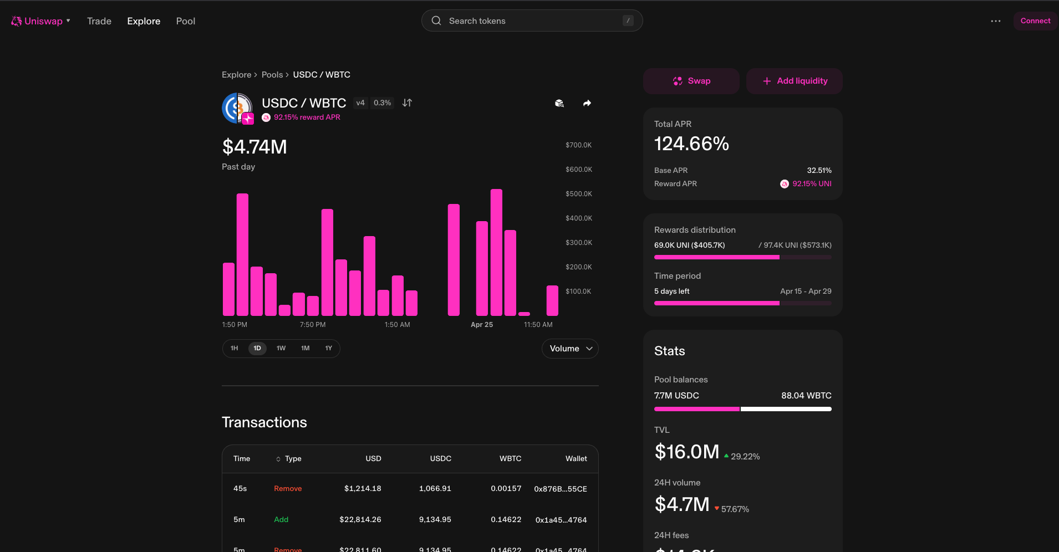Click the Rewards distribution progress bar
This screenshot has width=1059, height=552.
[742, 257]
